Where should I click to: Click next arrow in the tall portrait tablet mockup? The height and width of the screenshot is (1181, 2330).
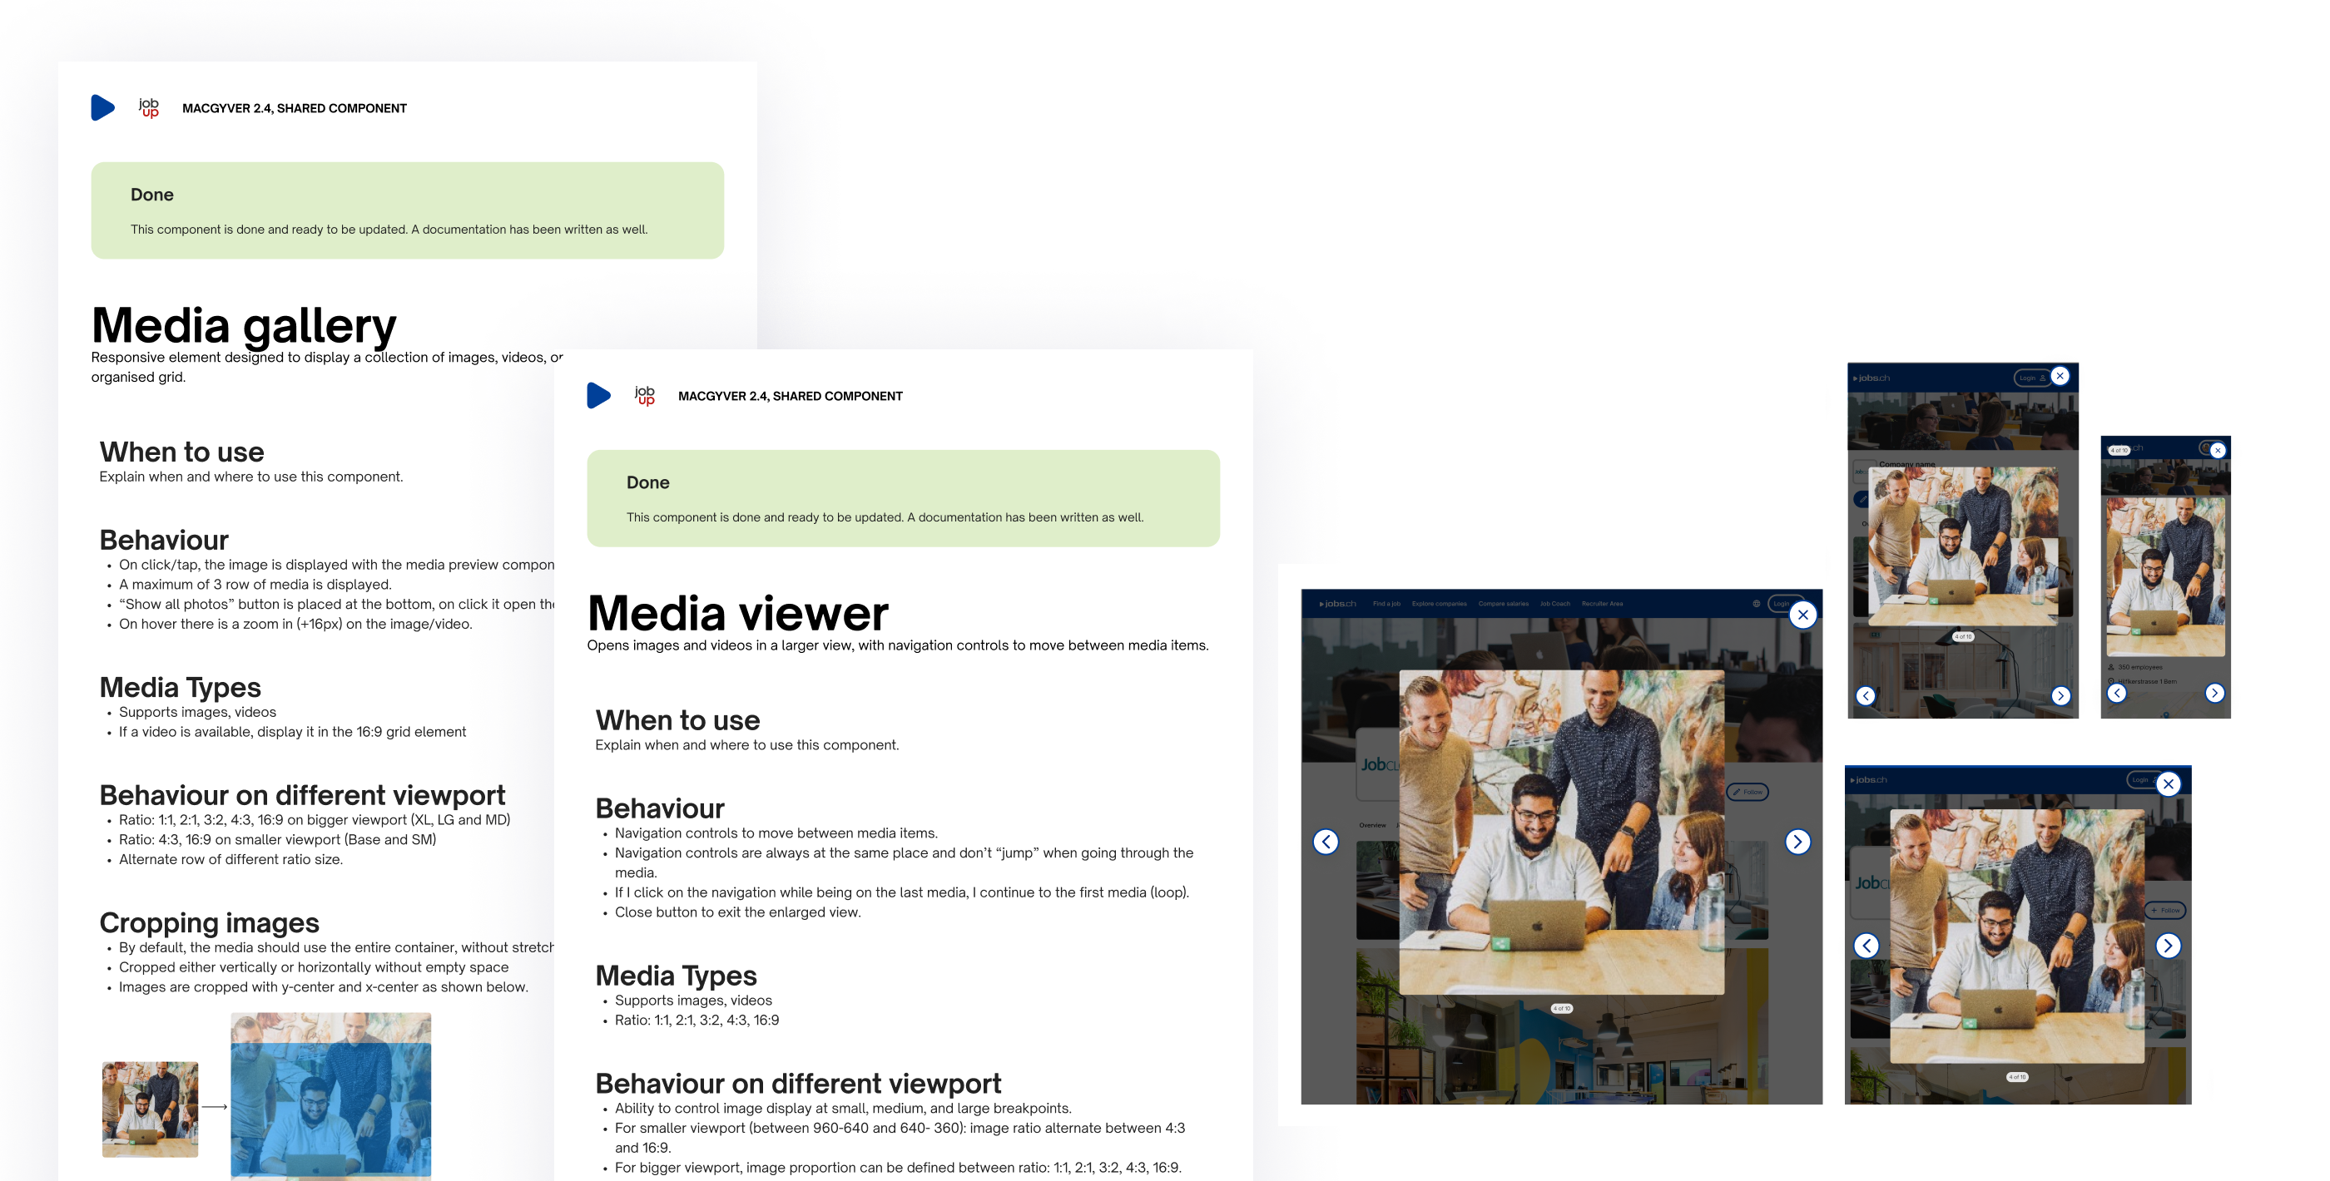click(x=2060, y=695)
